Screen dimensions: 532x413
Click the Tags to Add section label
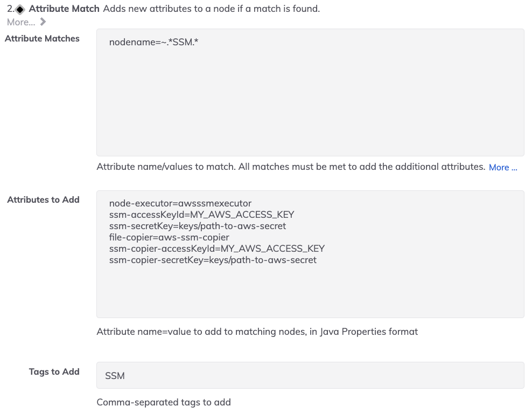pyautogui.click(x=54, y=371)
